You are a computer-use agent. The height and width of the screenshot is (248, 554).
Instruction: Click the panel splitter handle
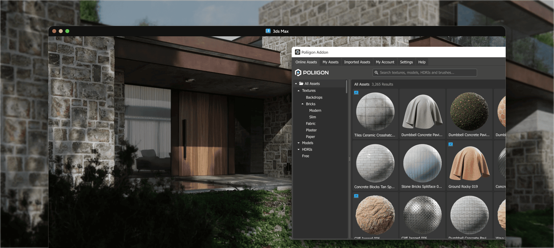(350, 159)
